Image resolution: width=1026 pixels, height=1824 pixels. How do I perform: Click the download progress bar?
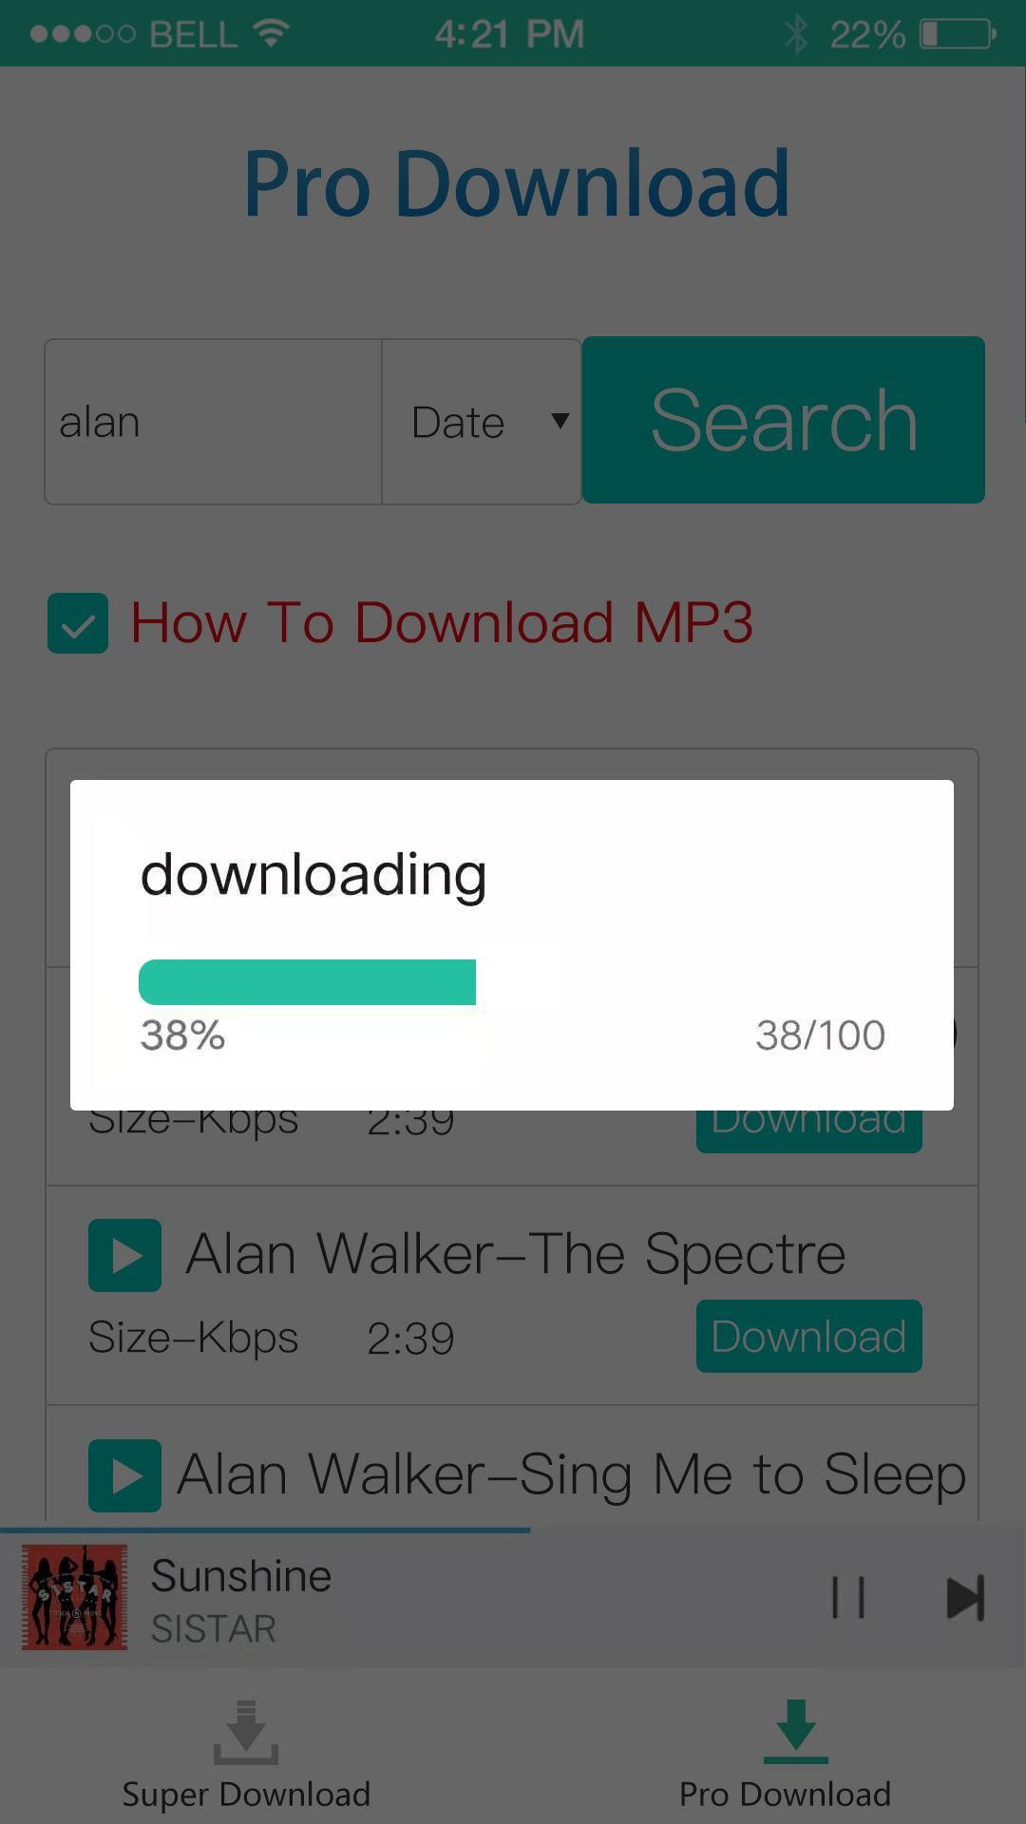511,982
